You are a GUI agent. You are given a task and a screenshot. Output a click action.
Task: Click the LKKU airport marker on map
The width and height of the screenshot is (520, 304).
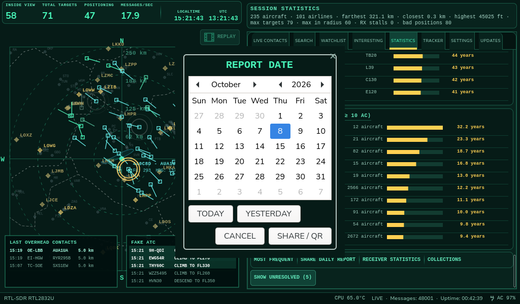pyautogui.click(x=108, y=49)
